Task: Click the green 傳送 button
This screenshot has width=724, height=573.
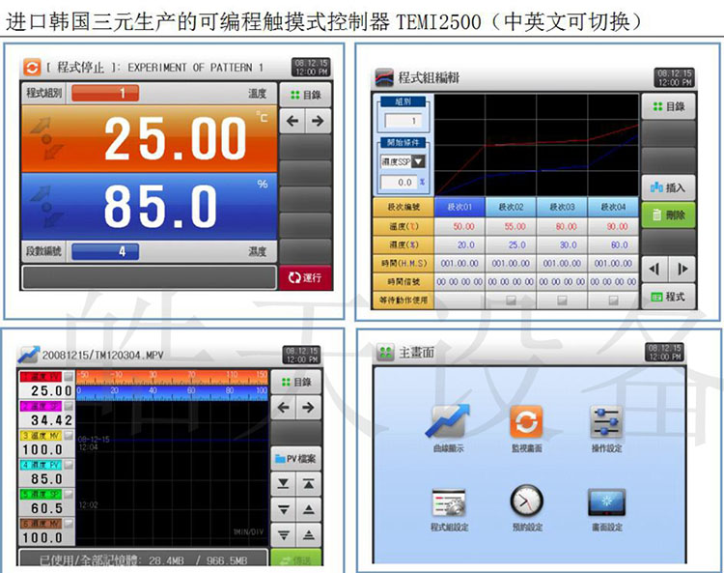Action: click(296, 558)
